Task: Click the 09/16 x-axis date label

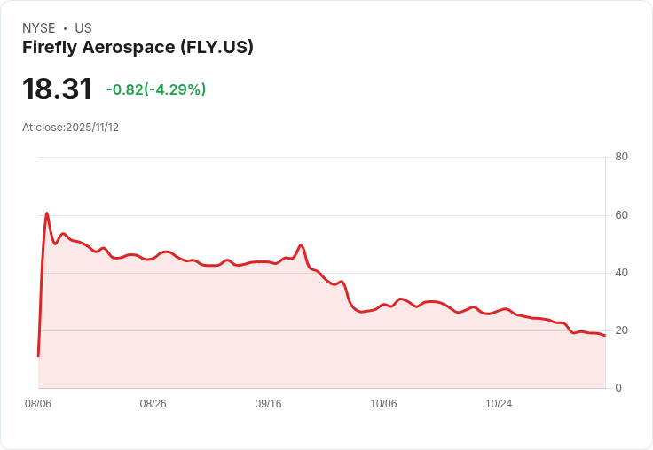Action: [268, 404]
